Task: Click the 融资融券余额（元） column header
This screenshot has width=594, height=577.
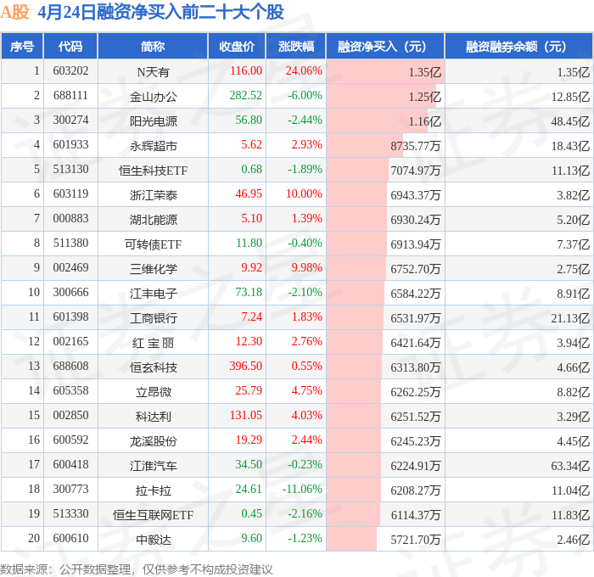Action: click(518, 47)
